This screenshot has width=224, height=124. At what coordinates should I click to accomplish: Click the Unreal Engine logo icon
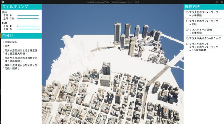pos(3,2)
